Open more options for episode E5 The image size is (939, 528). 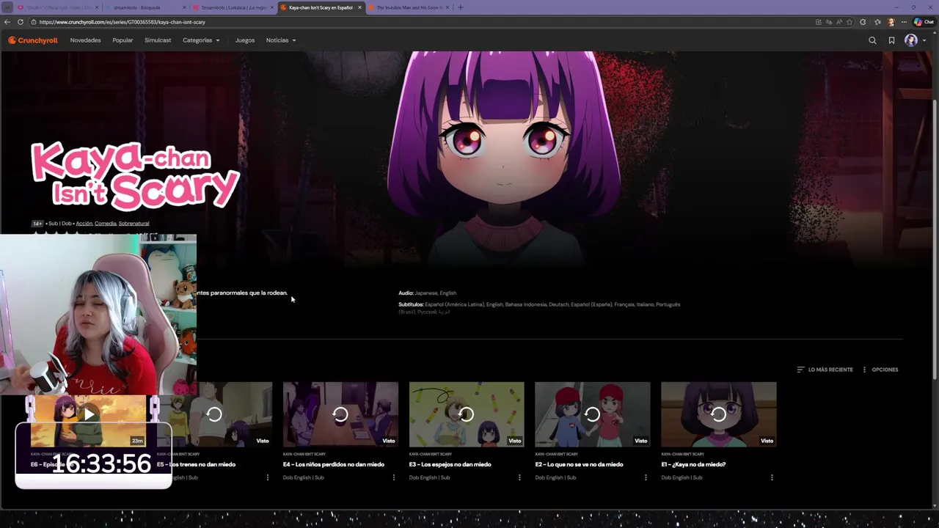pos(267,477)
